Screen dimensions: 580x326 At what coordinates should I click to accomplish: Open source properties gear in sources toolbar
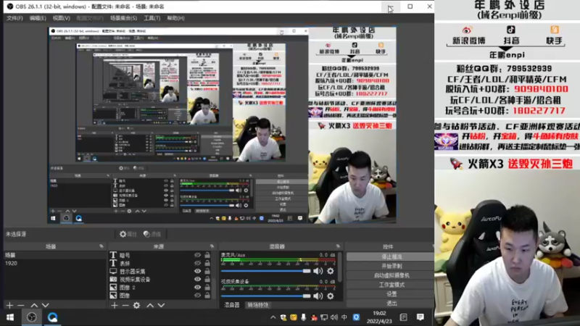(x=136, y=305)
